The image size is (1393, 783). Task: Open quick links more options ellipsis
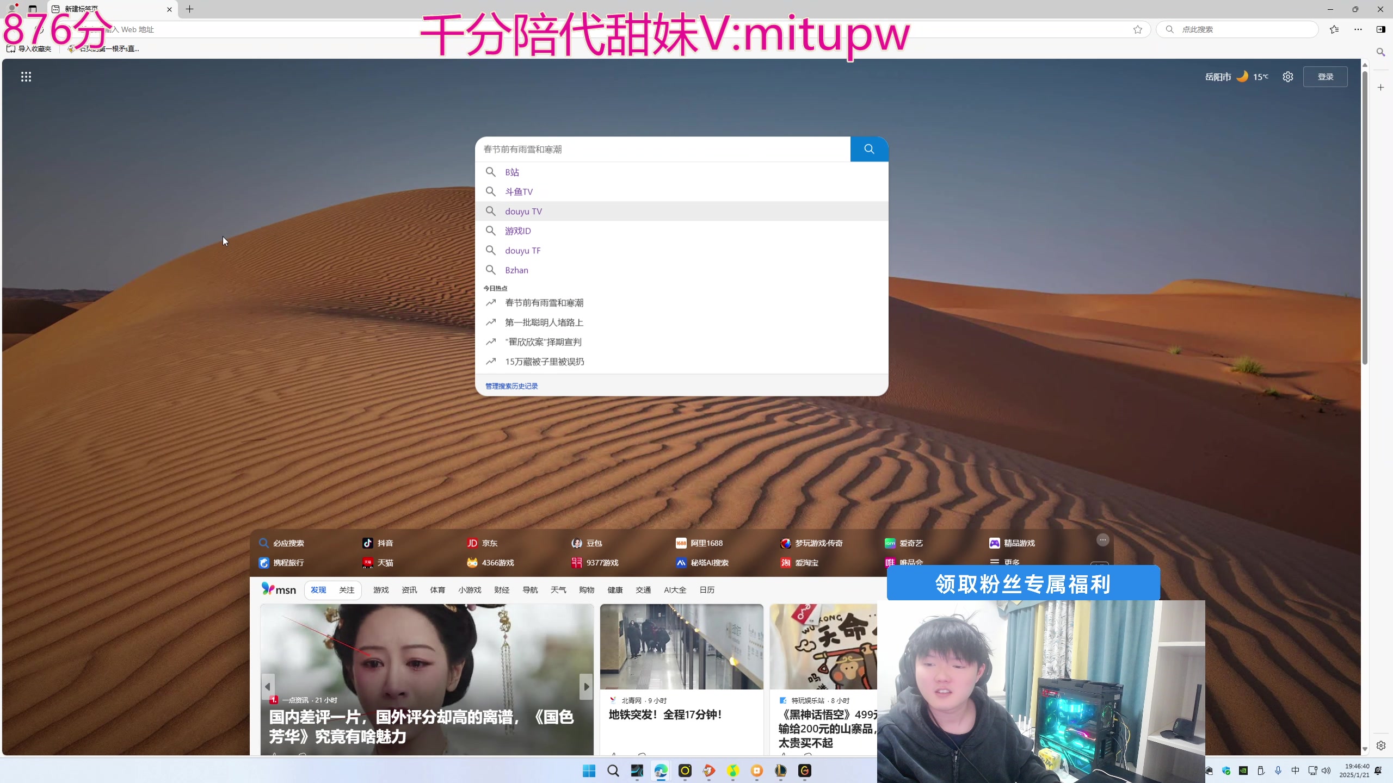tap(1102, 540)
